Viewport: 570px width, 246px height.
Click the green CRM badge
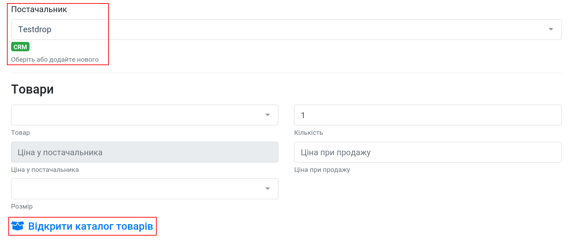click(x=20, y=47)
